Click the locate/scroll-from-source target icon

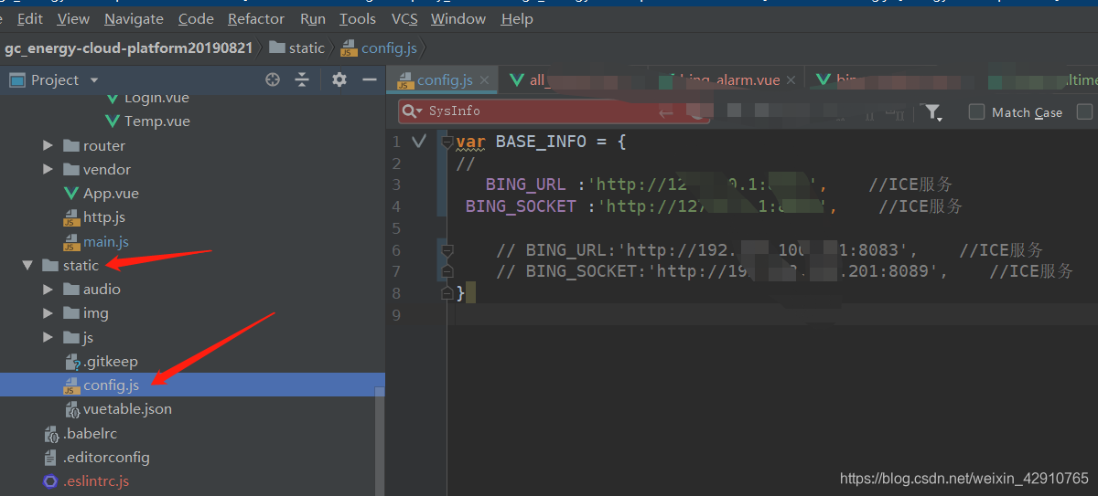[273, 79]
